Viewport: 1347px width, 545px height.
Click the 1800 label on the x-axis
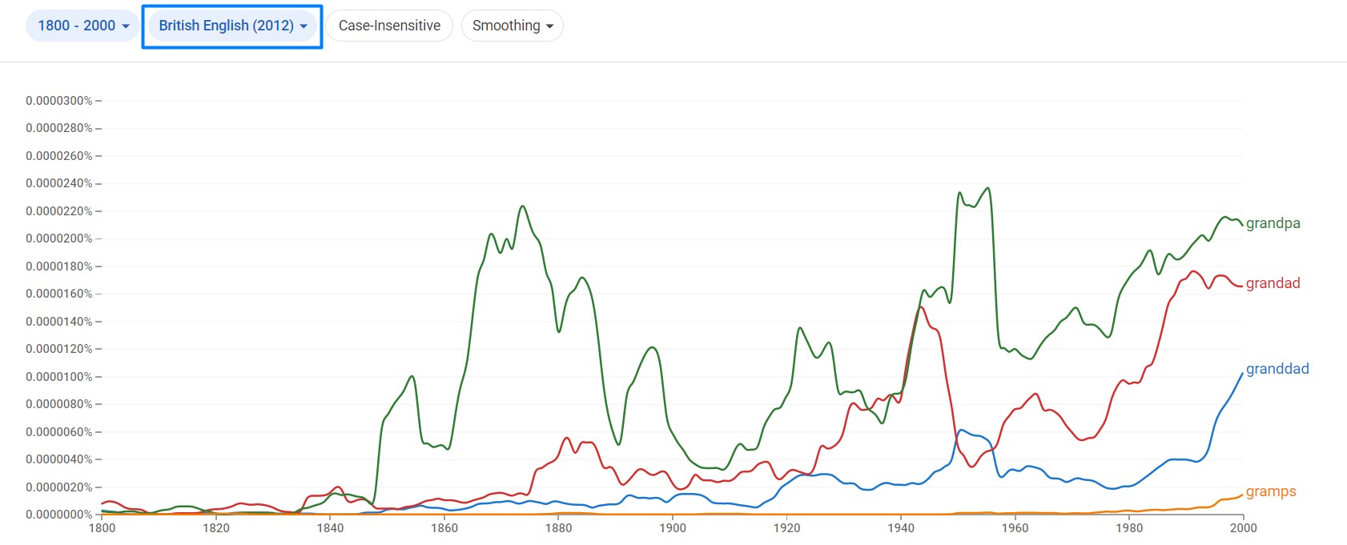pos(102,528)
